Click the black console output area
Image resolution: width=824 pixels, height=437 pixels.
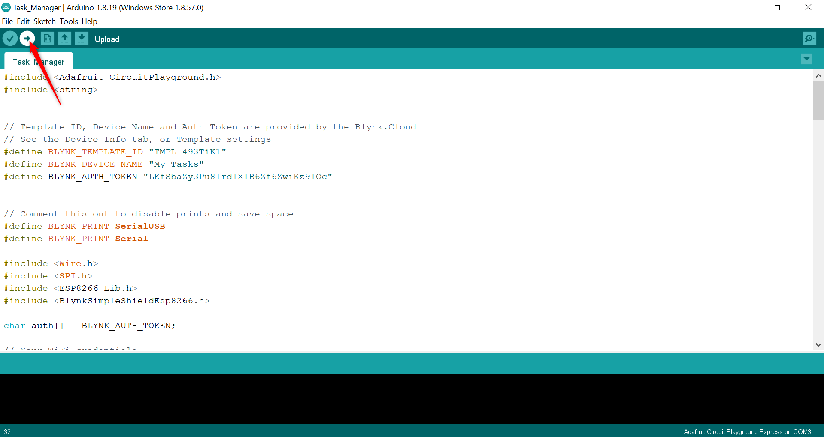(x=412, y=399)
